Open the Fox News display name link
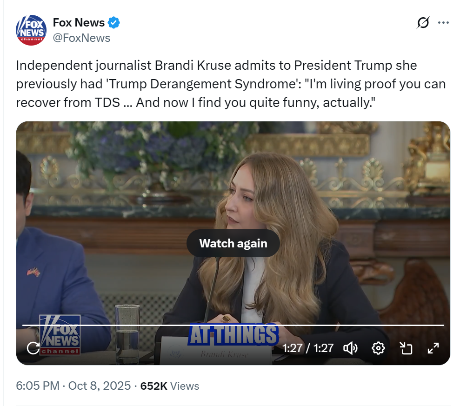This screenshot has height=406, width=460. click(x=79, y=22)
